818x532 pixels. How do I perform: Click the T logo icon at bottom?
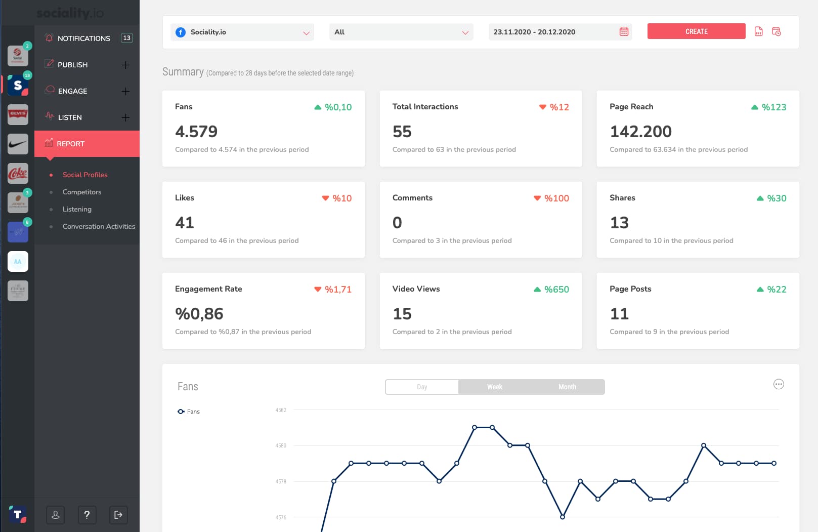(x=18, y=514)
